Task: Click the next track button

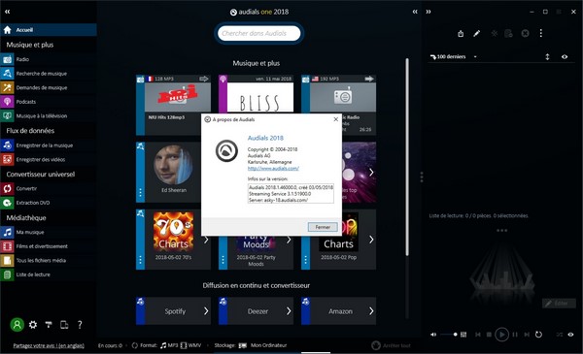Action: pos(527,335)
